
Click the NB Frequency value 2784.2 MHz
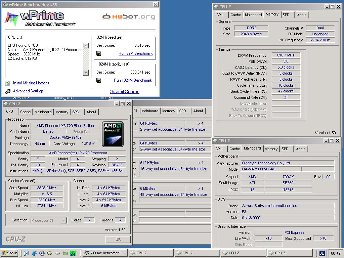coord(320,40)
